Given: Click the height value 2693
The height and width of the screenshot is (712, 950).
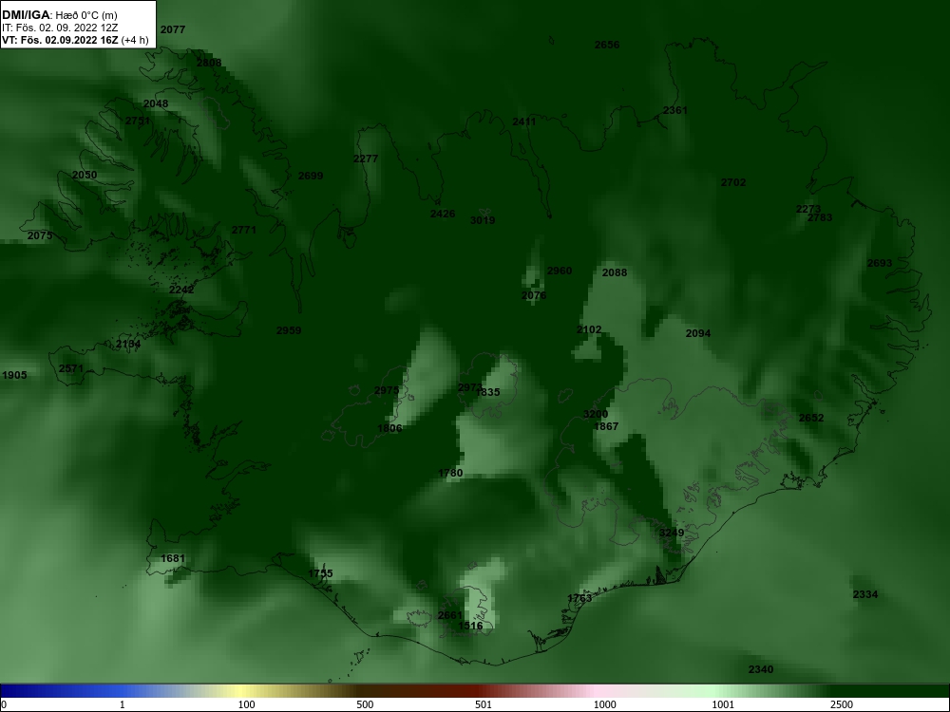Looking at the screenshot, I should pyautogui.click(x=879, y=263).
